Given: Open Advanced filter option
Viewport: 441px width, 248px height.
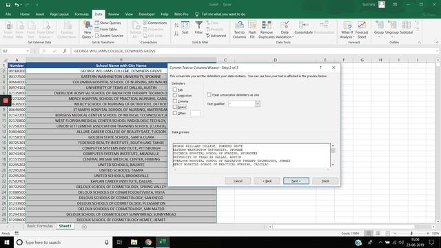Looking at the screenshot, I should (x=216, y=36).
